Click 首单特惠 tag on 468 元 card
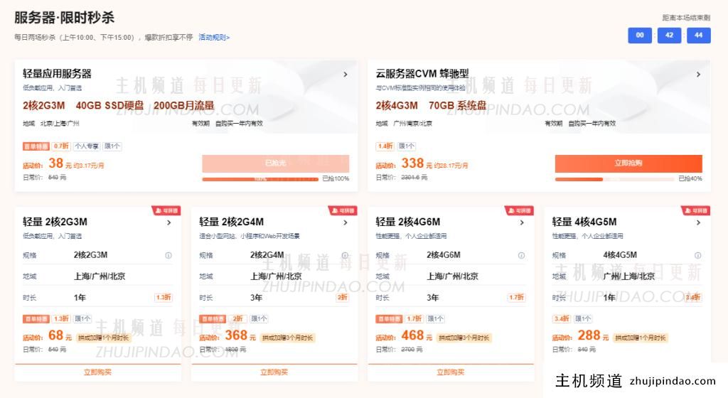The image size is (728, 398). pyautogui.click(x=389, y=318)
